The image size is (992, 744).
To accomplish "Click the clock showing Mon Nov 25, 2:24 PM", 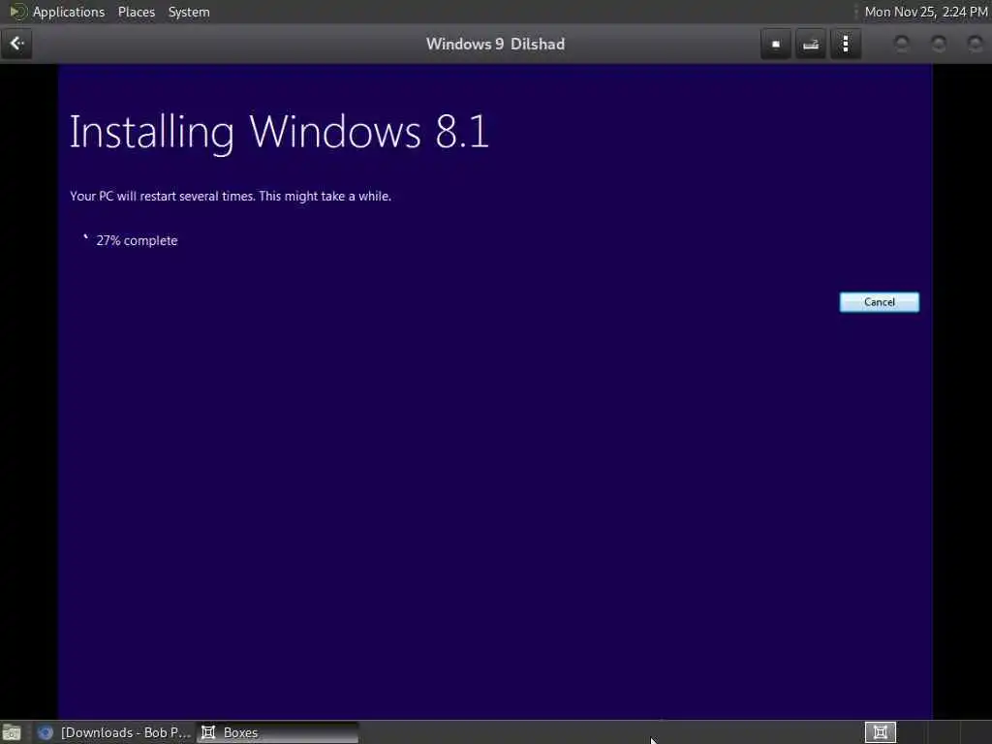I will 925,12.
